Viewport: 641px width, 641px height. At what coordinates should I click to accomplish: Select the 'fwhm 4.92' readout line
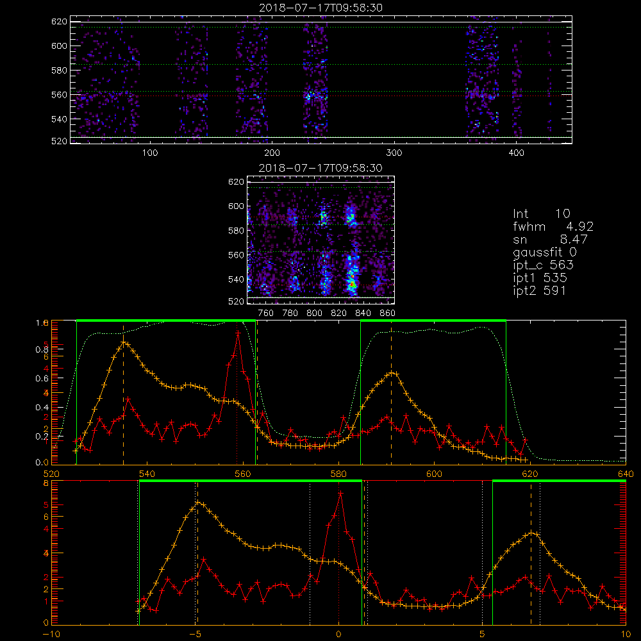[553, 226]
